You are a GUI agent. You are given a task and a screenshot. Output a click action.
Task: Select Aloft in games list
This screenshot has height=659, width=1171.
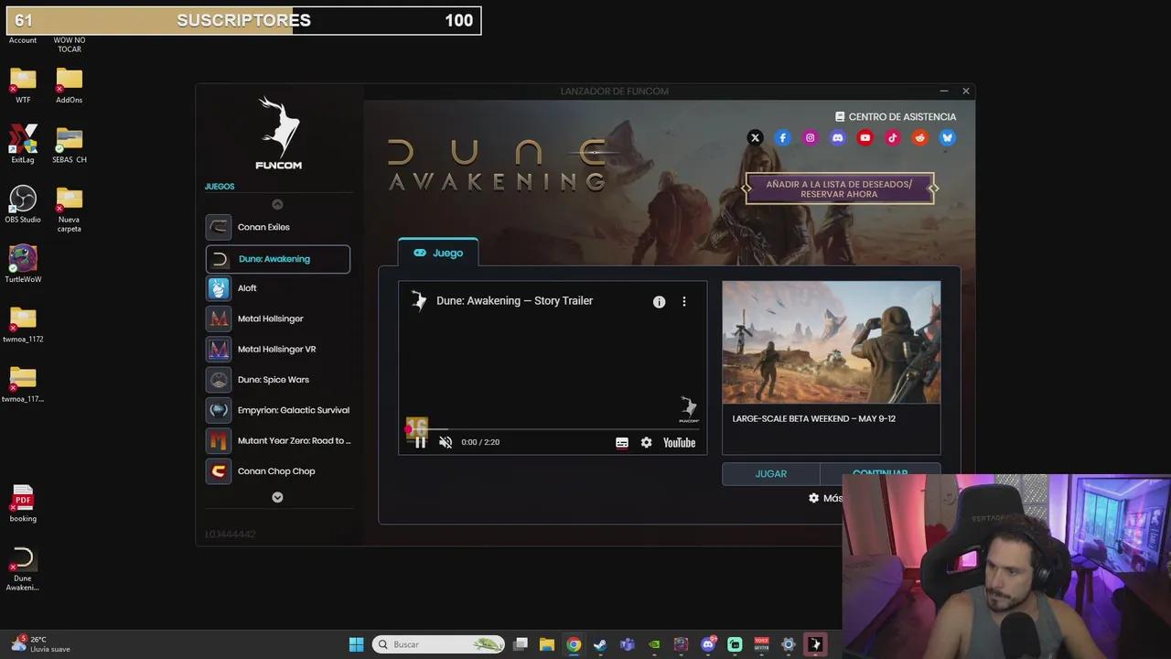[x=277, y=288]
